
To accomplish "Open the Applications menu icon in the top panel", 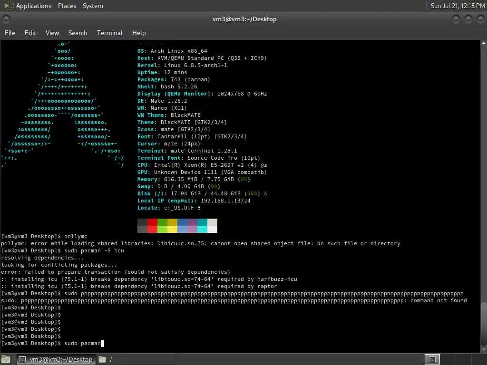I will [x=9, y=6].
